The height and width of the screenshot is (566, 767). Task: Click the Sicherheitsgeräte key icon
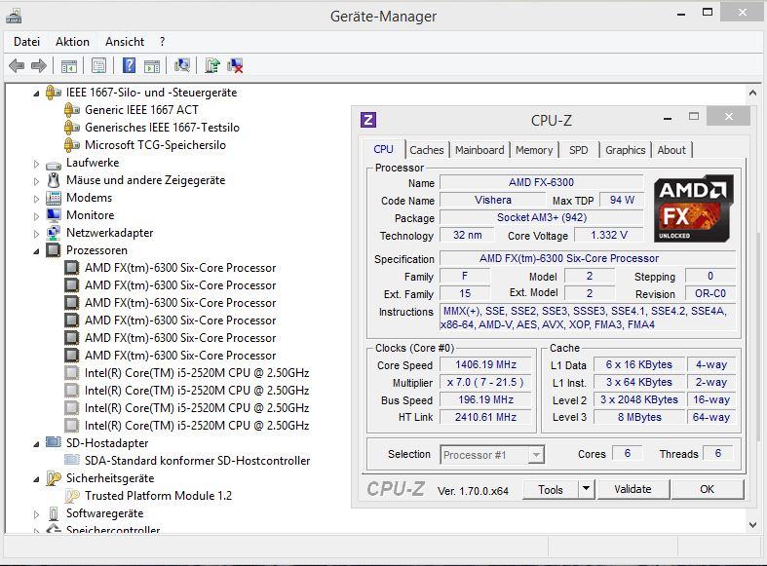pyautogui.click(x=54, y=478)
